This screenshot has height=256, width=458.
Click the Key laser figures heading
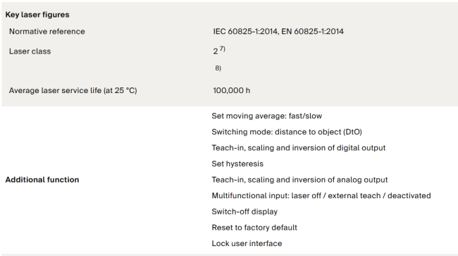coord(37,15)
